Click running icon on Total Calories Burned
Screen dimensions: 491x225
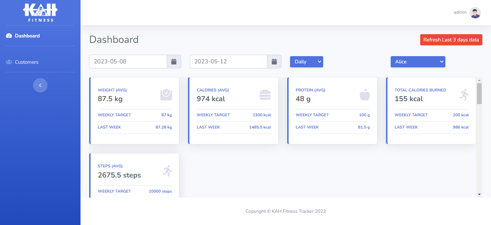coord(464,95)
